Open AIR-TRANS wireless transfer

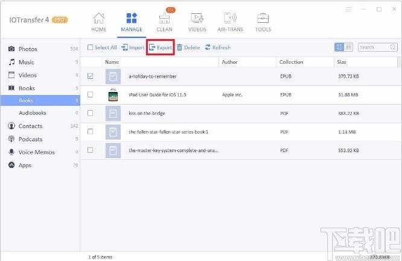[230, 22]
